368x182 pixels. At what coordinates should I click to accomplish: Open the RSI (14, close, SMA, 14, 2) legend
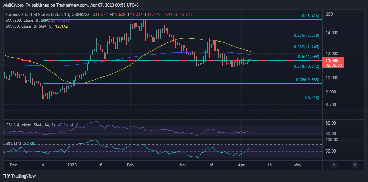click(x=30, y=125)
